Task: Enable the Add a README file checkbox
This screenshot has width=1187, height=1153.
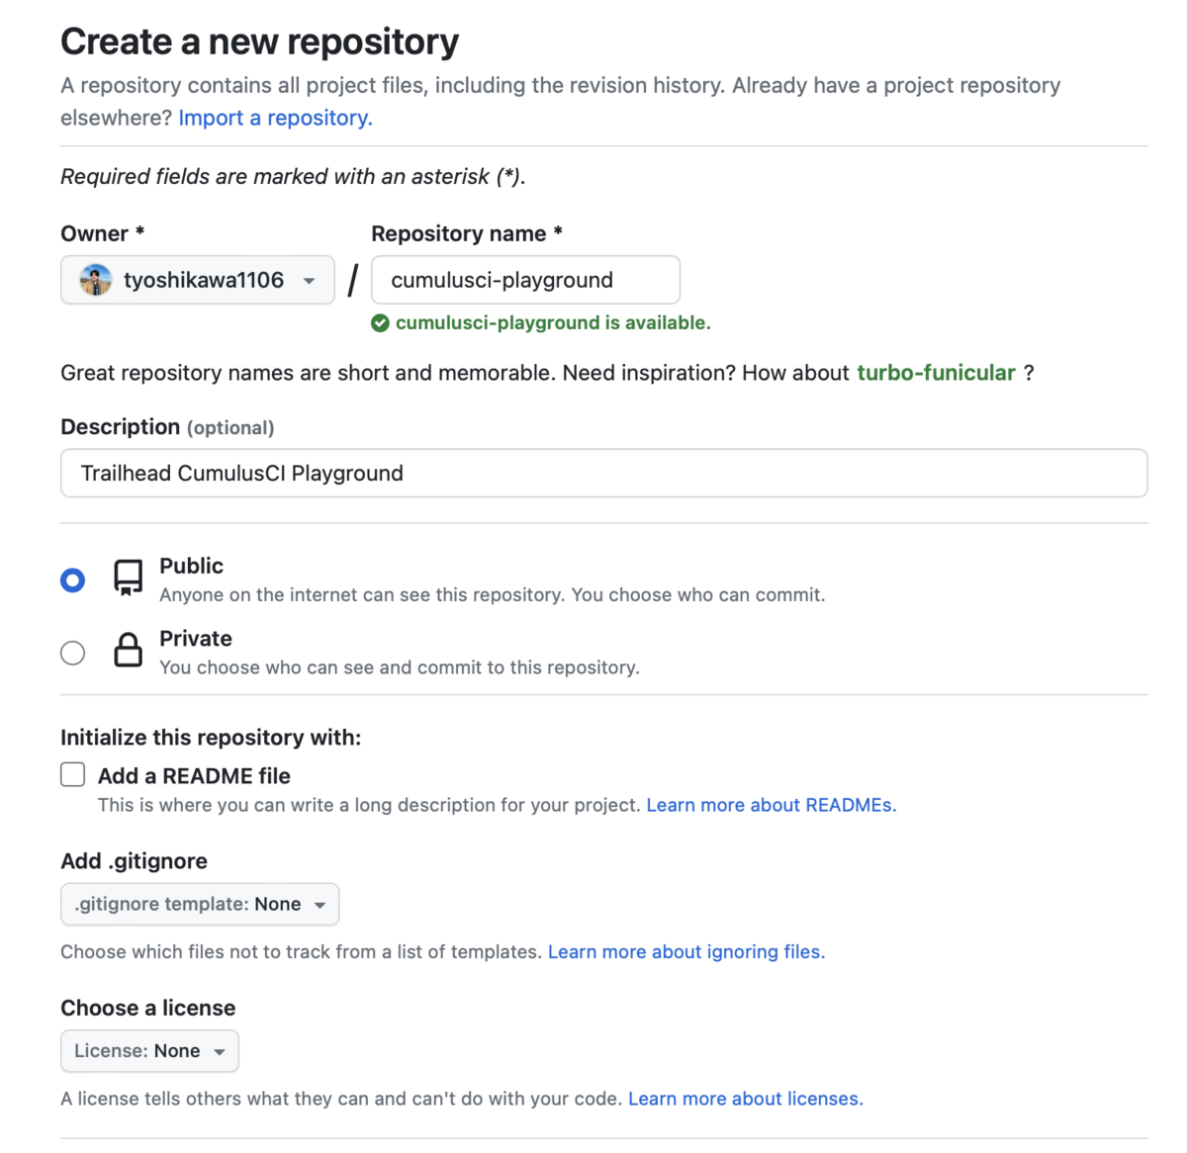Action: [73, 774]
